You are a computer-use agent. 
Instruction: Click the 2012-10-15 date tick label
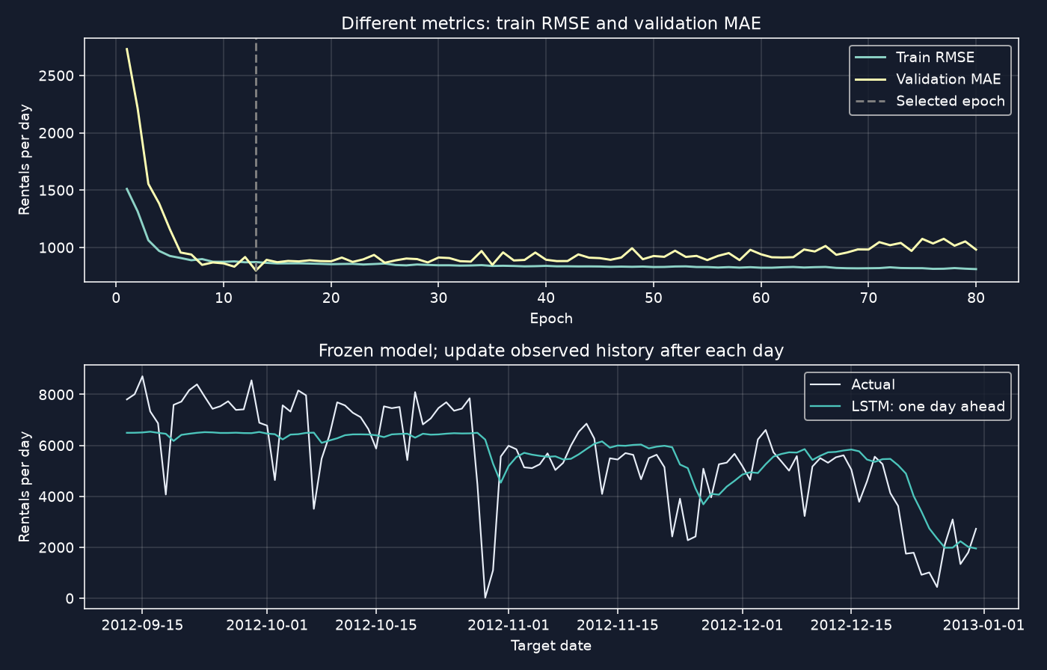(x=375, y=624)
